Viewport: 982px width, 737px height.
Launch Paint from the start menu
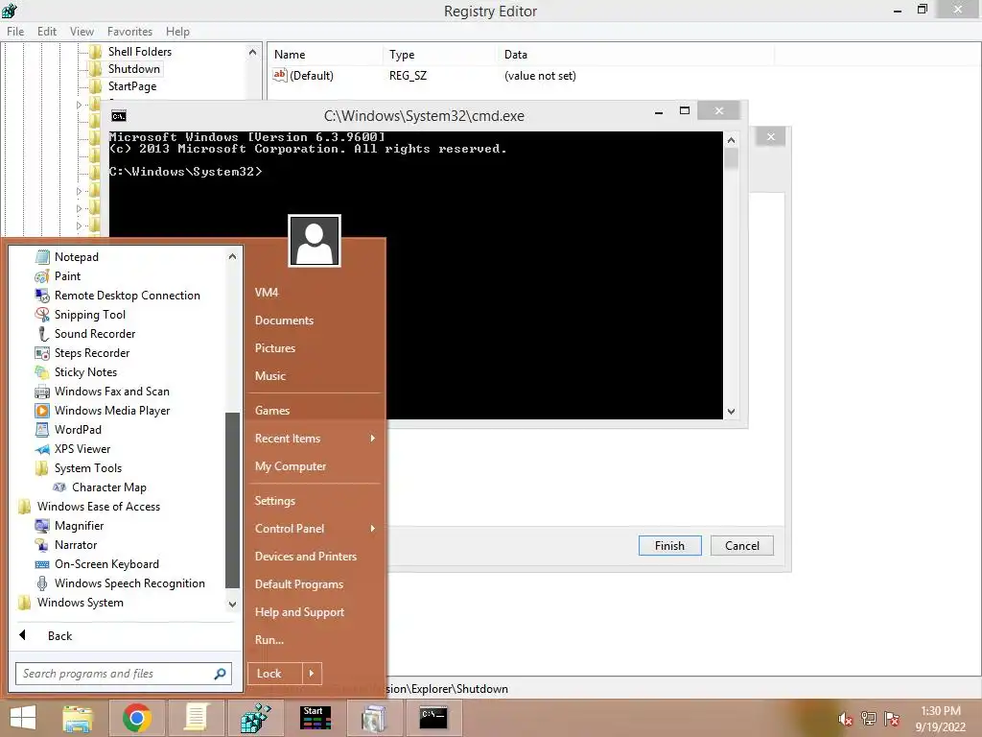(x=67, y=276)
